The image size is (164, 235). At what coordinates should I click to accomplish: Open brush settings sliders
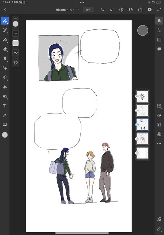tap(16, 63)
